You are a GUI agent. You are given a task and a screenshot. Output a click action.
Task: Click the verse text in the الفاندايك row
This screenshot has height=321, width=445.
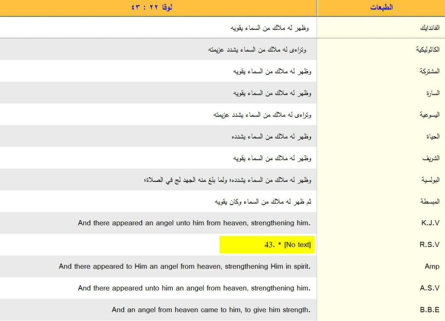click(269, 28)
